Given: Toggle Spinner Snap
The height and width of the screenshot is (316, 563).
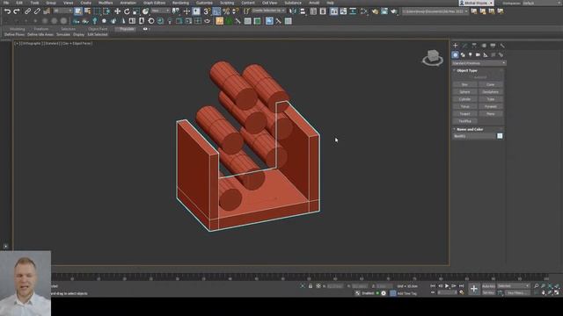Looking at the screenshot, I should (x=235, y=11).
